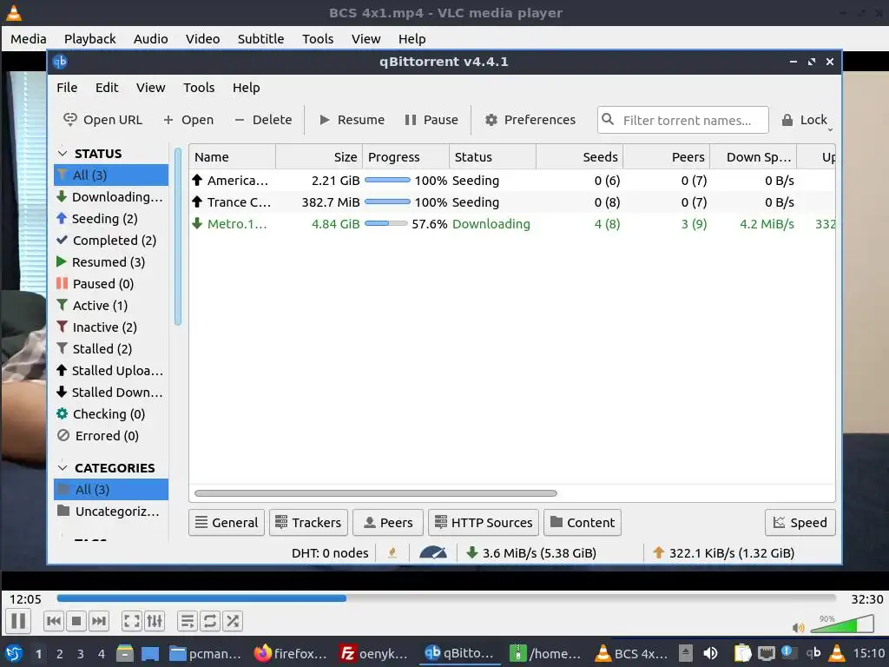Filter by Active (1) torrents
This screenshot has height=667, width=889.
click(111, 305)
